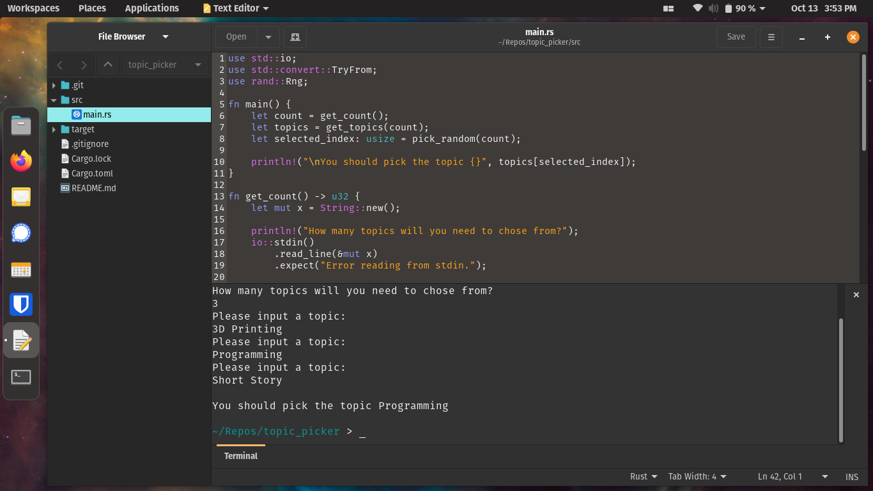Select README.md in the file tree

coord(129,188)
